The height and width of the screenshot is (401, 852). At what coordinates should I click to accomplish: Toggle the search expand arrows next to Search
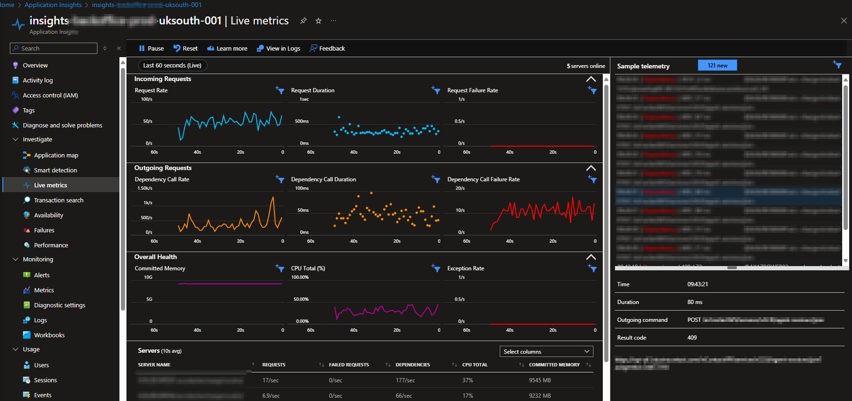[105, 48]
